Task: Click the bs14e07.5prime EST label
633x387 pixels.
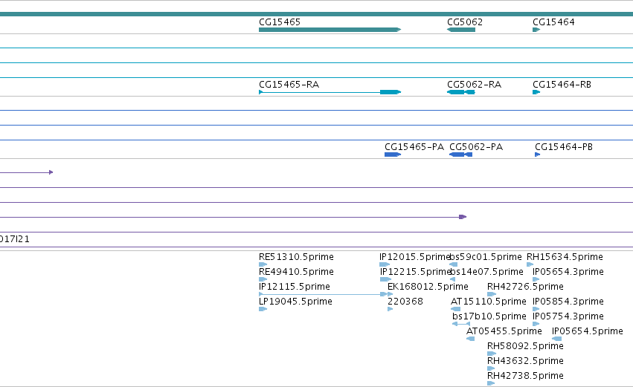Action: click(486, 272)
